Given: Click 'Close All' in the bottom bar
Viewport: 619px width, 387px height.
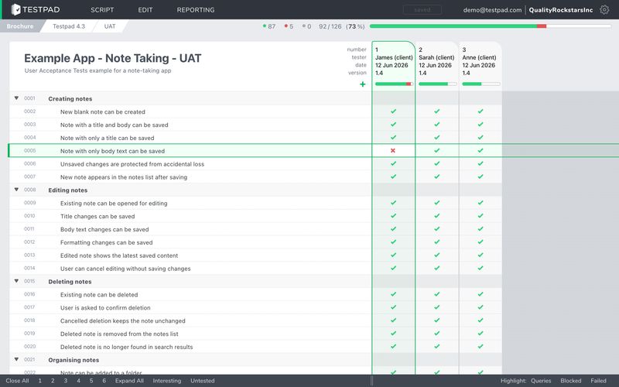Looking at the screenshot, I should [17, 381].
